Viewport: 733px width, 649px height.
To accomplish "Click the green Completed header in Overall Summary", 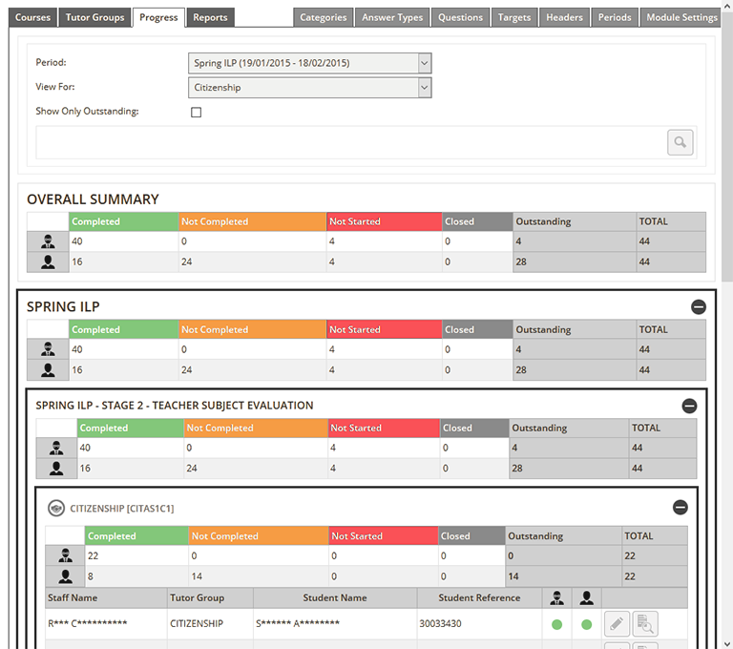I will 124,221.
